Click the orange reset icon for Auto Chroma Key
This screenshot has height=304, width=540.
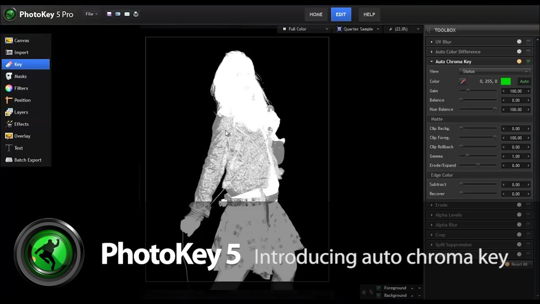coord(519,62)
